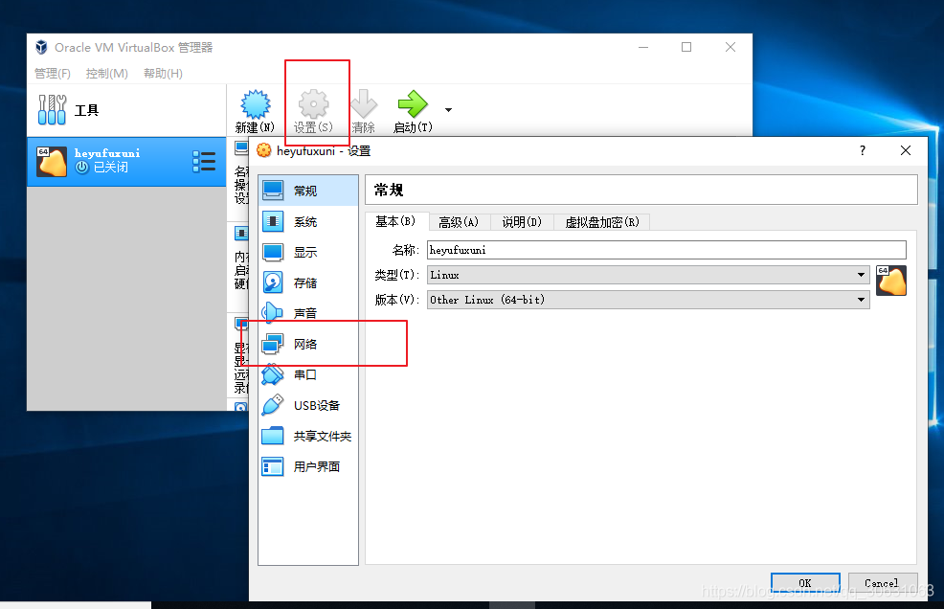Select the 用户界面 category label
Screen dimensions: 944x609
pyautogui.click(x=317, y=467)
